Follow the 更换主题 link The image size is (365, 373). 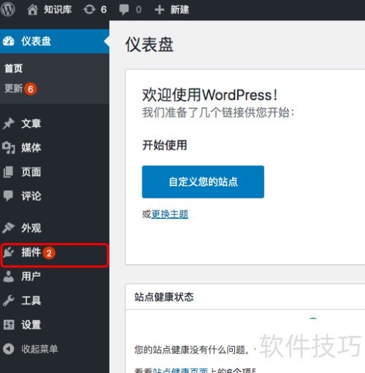point(170,214)
